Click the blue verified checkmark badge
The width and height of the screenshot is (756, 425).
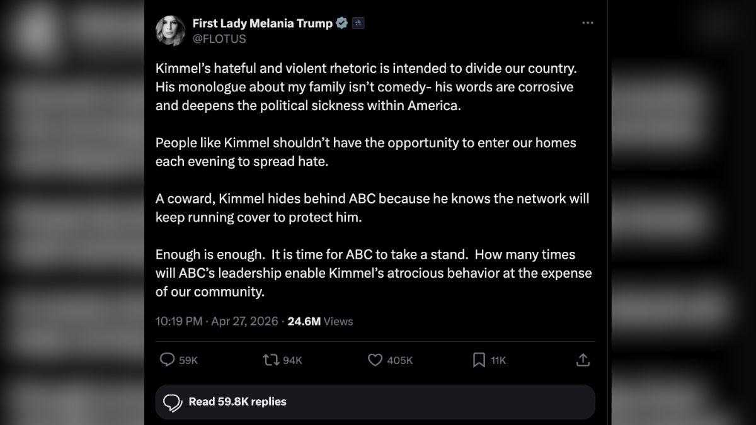click(x=341, y=23)
